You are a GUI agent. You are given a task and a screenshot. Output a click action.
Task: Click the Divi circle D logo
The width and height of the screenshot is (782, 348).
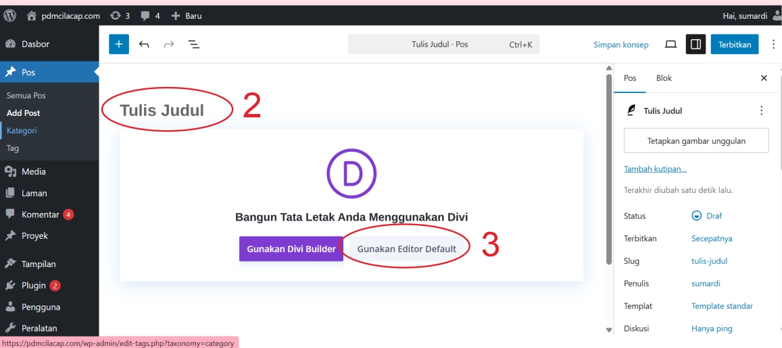351,173
